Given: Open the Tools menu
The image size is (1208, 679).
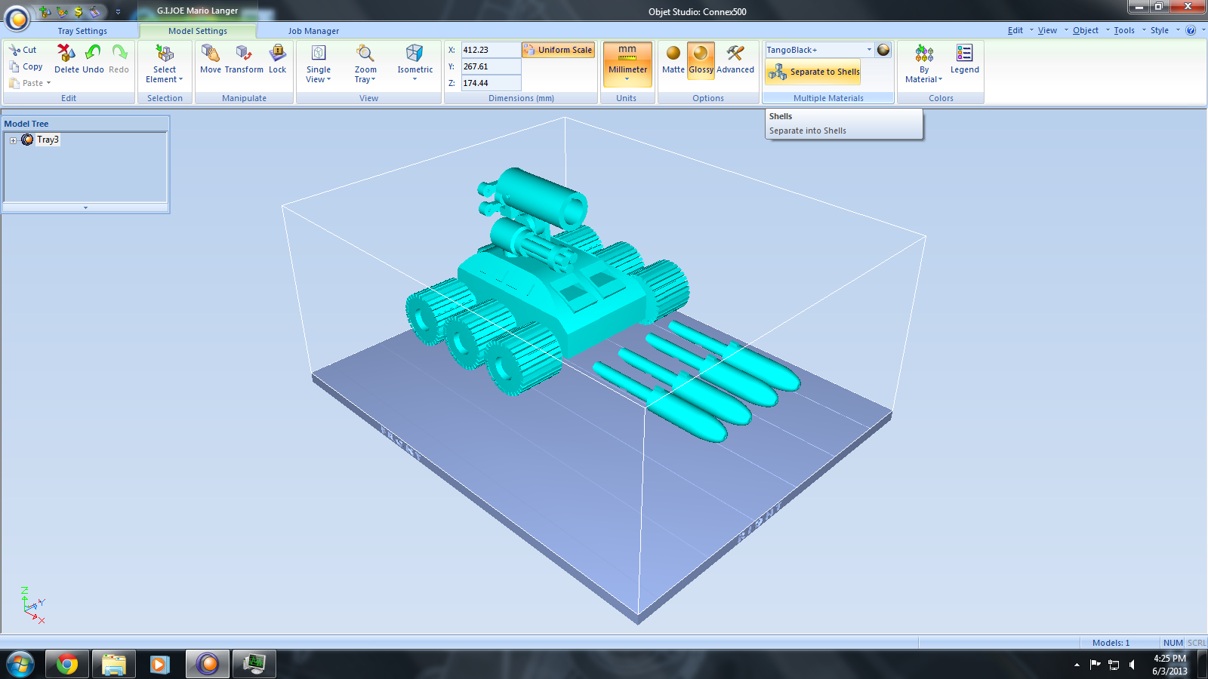Looking at the screenshot, I should [1124, 30].
